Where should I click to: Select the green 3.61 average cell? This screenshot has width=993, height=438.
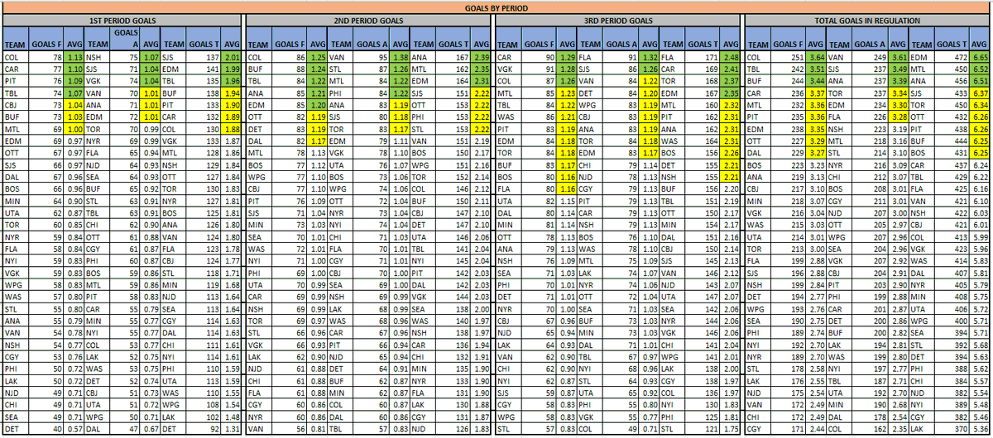(x=899, y=58)
